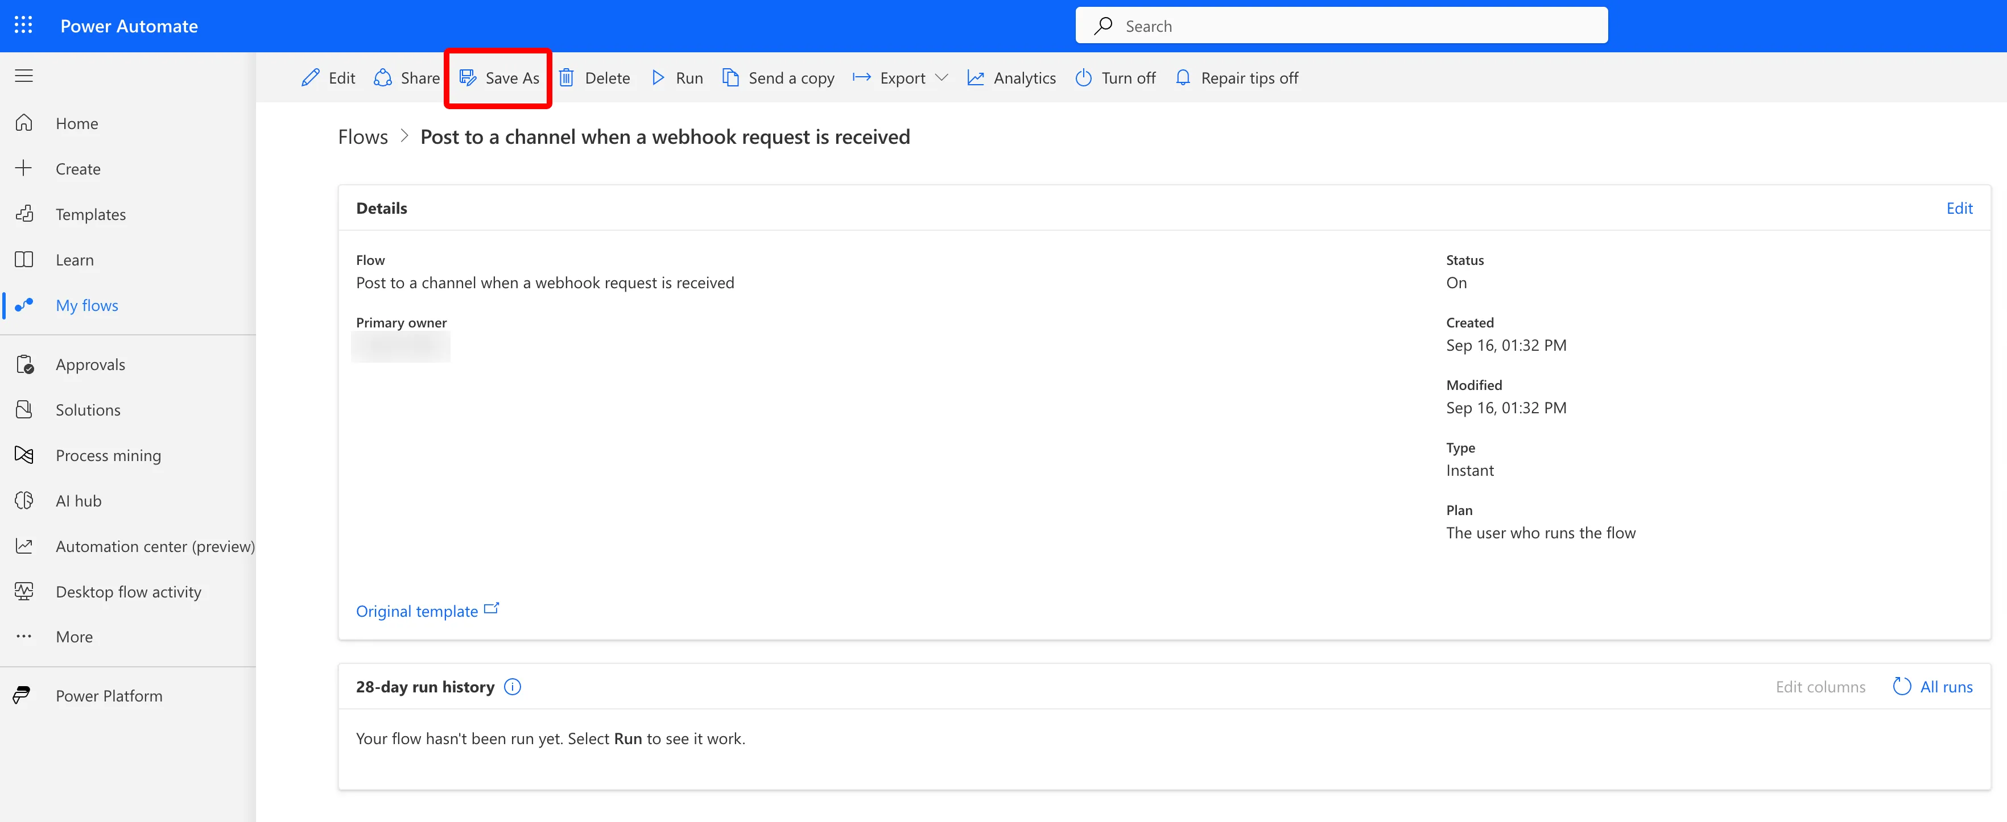Viewport: 2007px width, 822px height.
Task: Select the Save As toolbar button
Action: click(499, 78)
